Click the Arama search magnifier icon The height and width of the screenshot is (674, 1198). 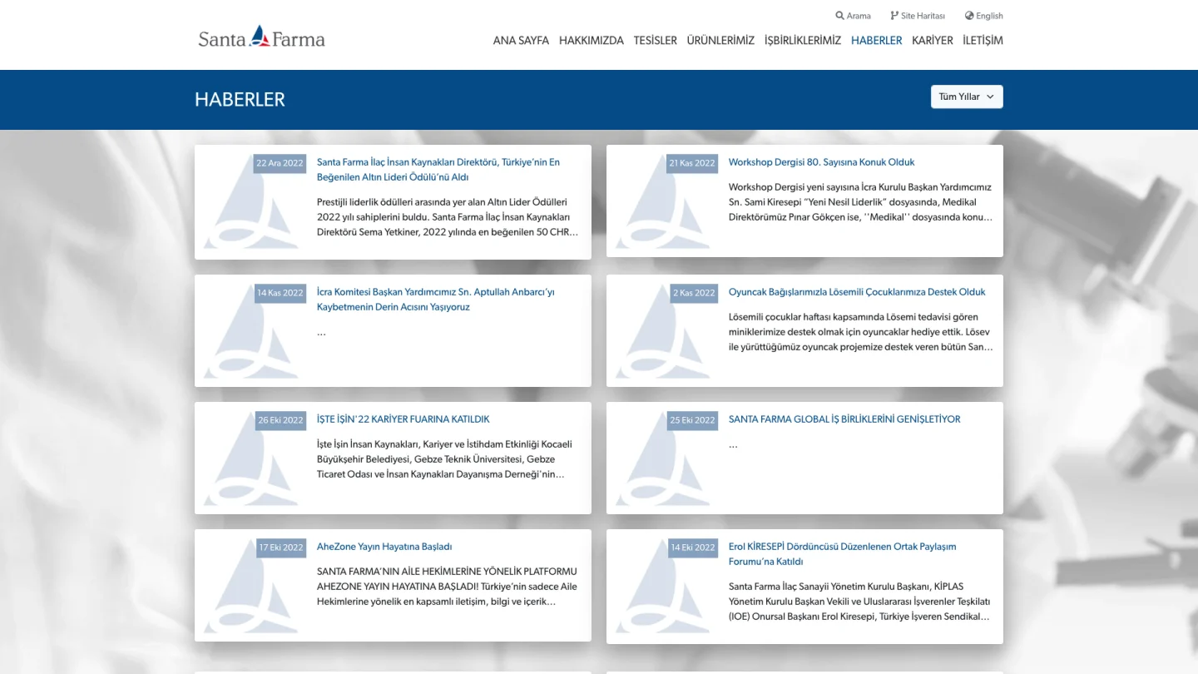840,16
